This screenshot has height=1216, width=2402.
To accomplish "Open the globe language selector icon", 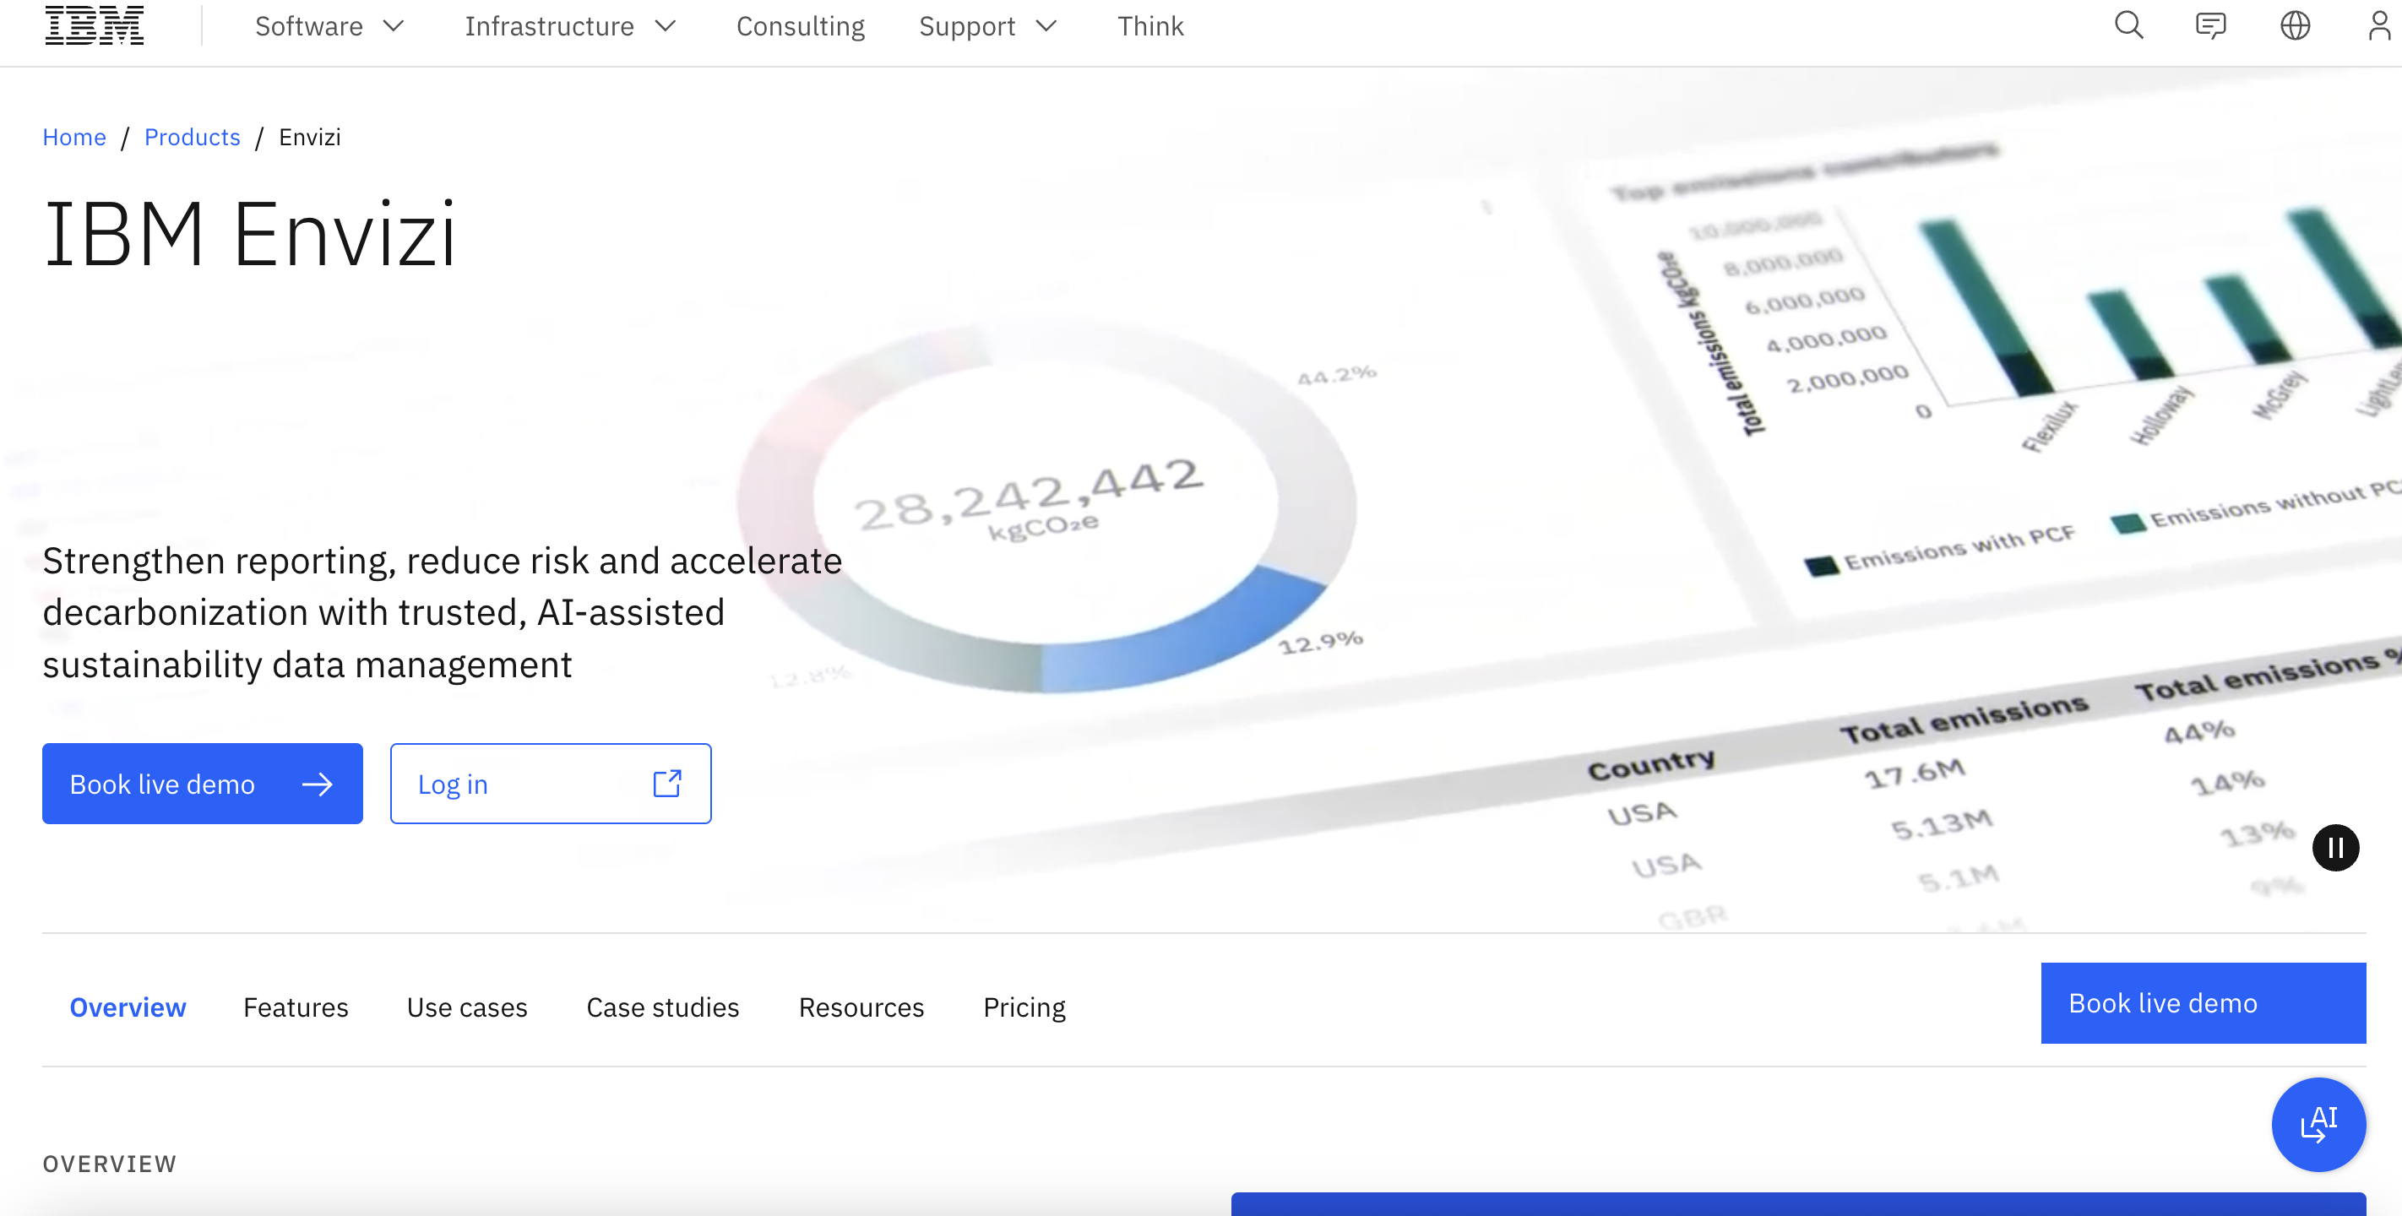I will (2295, 25).
